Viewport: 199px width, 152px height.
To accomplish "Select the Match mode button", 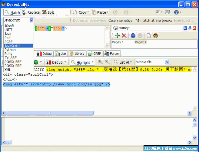I will (x=12, y=12).
